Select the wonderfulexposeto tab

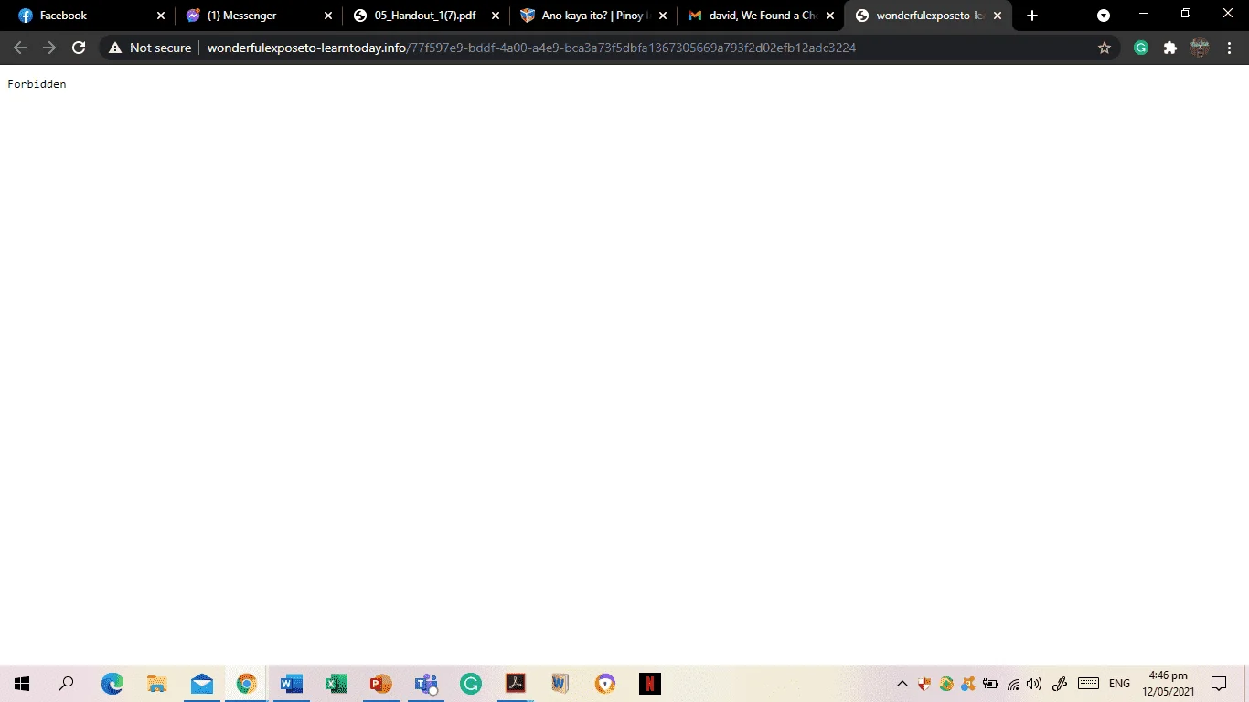coord(928,16)
